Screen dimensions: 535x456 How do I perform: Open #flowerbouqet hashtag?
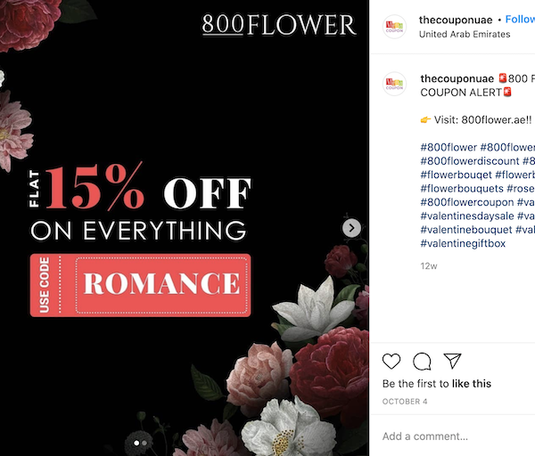click(x=455, y=175)
